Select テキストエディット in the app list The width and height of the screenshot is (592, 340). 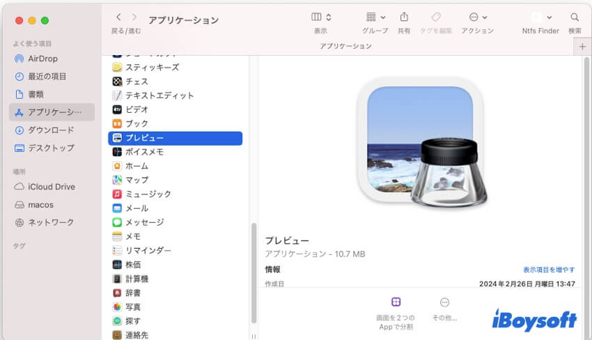click(176, 95)
